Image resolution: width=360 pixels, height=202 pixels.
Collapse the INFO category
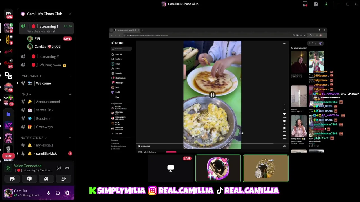point(26,94)
